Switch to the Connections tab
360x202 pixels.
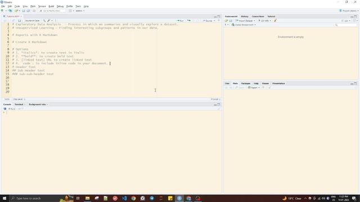[258, 16]
